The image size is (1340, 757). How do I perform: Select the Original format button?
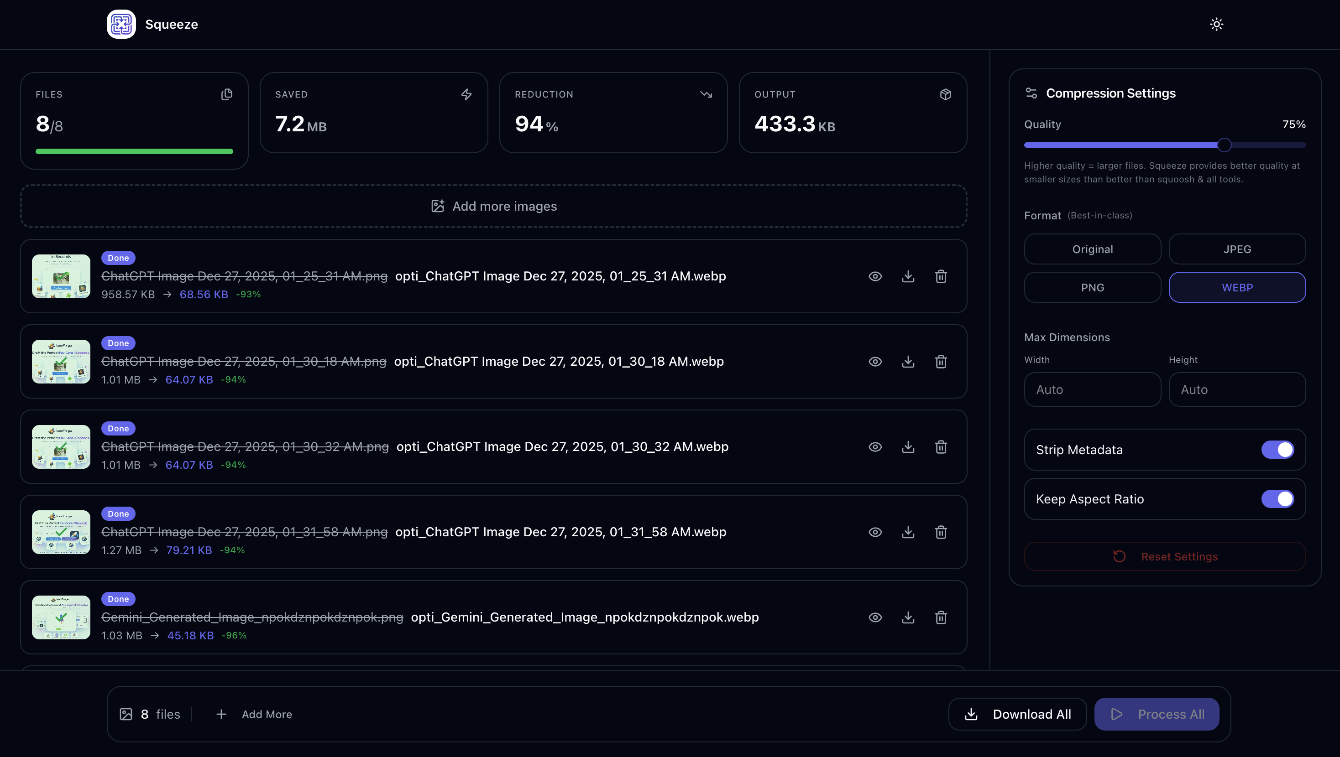click(x=1092, y=249)
